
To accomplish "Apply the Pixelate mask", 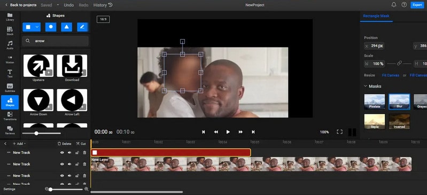I will [375, 102].
